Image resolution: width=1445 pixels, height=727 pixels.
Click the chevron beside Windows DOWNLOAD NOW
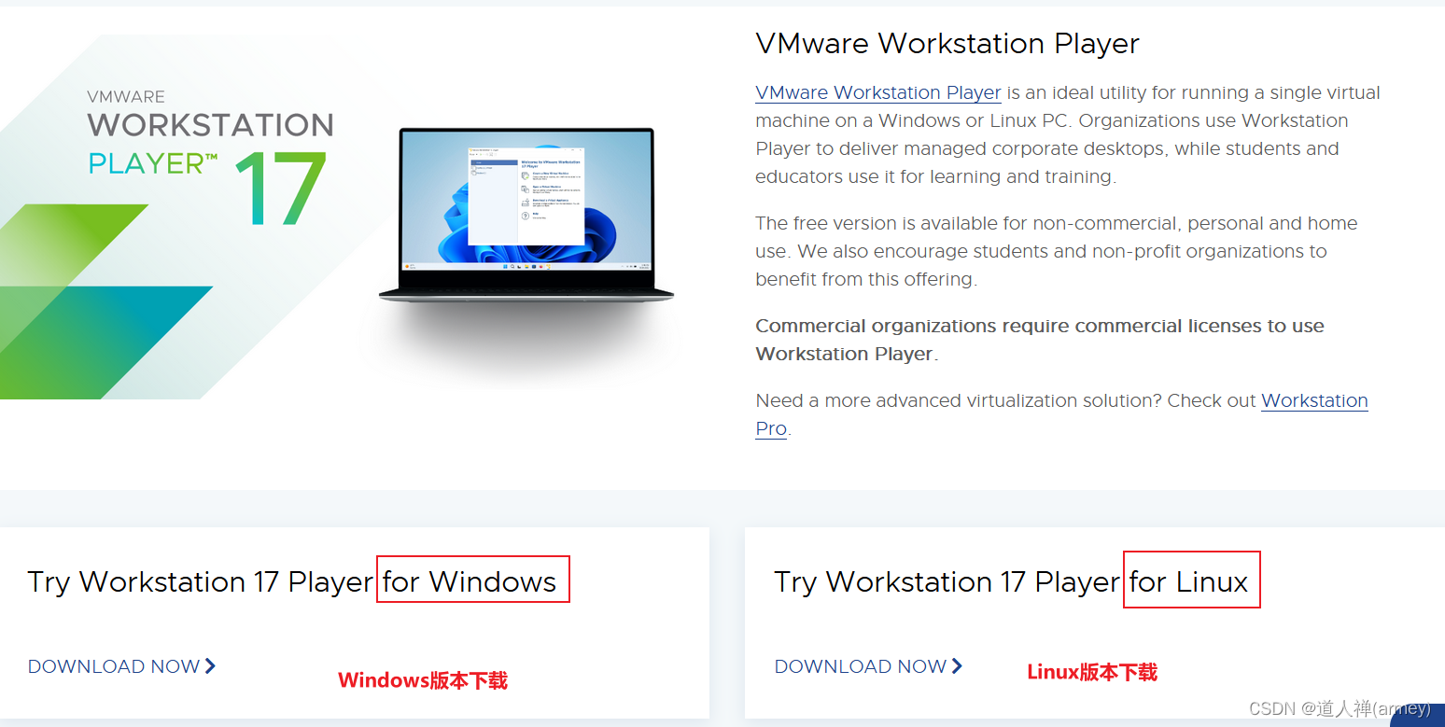[x=210, y=666]
